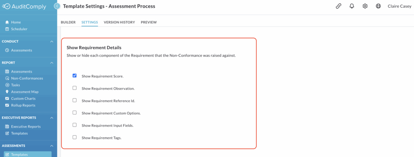The width and height of the screenshot is (414, 157).
Task: Collapse the CONDUCT sidebar section
Action: tap(52, 41)
